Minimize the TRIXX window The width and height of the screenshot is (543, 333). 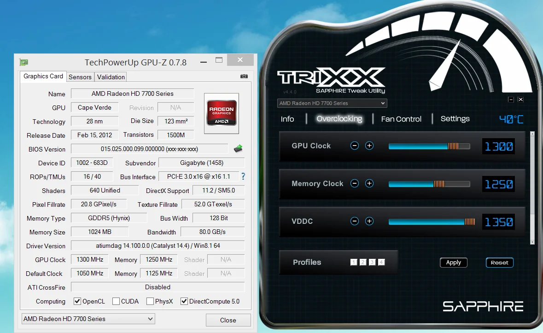pyautogui.click(x=511, y=99)
